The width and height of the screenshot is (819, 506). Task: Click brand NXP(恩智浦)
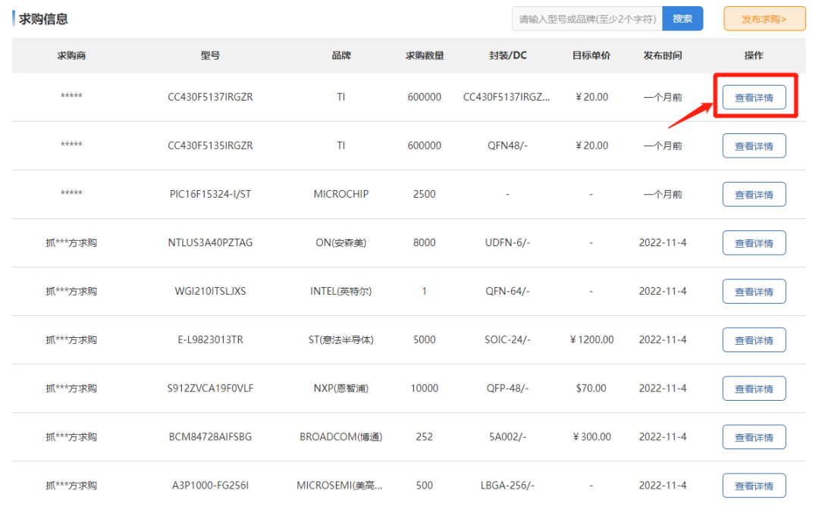point(341,388)
